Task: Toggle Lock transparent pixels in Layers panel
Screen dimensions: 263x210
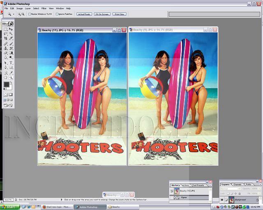Action: coord(228,194)
